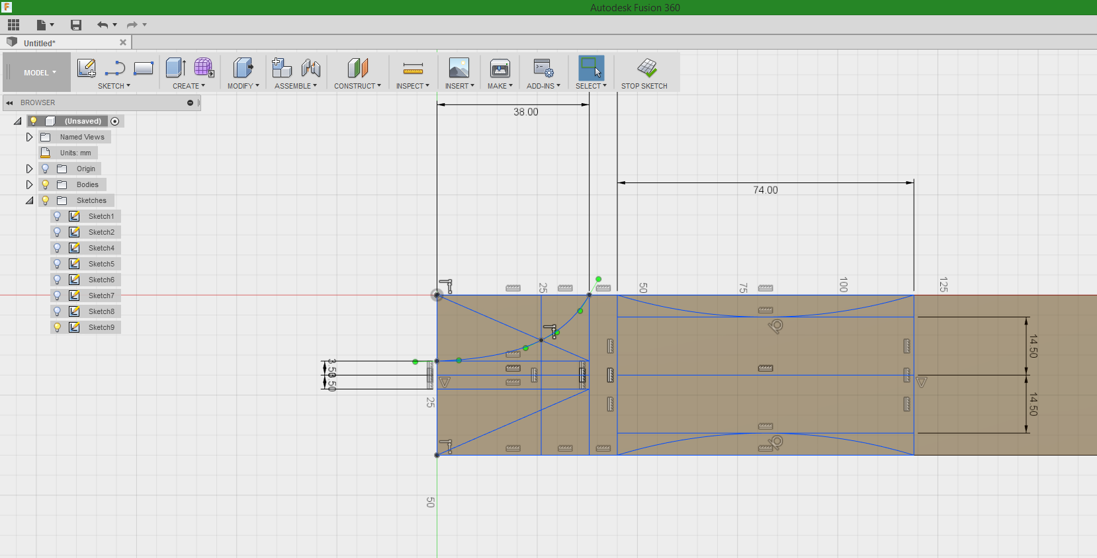The width and height of the screenshot is (1097, 558).
Task: Open the CONSTRUCT dropdown menu
Action: [357, 86]
